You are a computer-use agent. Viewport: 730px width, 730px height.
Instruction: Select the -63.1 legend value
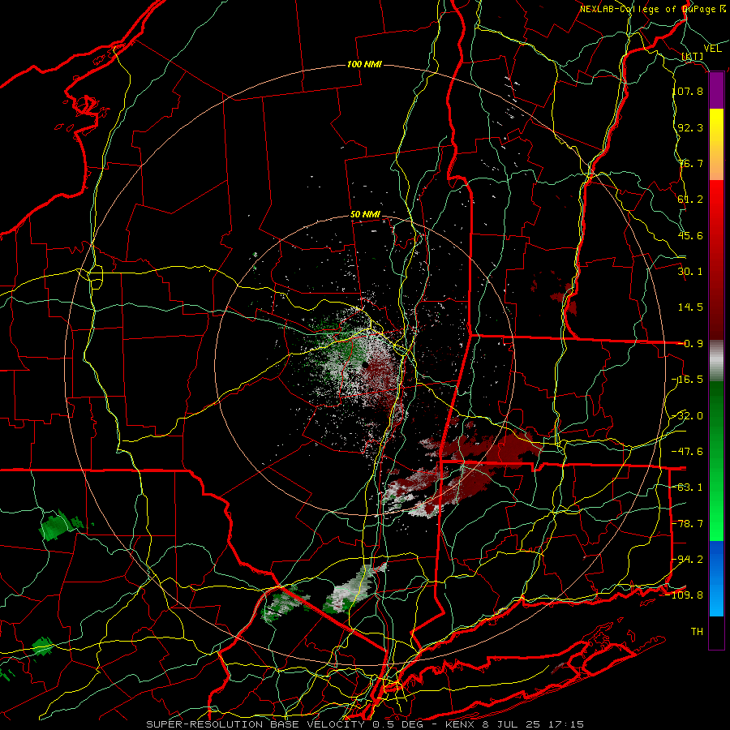click(688, 487)
